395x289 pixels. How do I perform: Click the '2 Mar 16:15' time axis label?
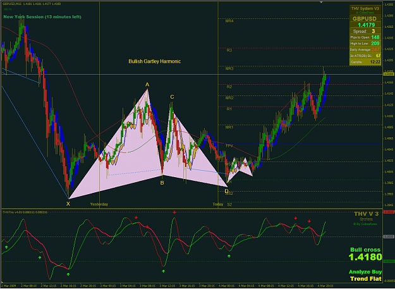coord(68,286)
